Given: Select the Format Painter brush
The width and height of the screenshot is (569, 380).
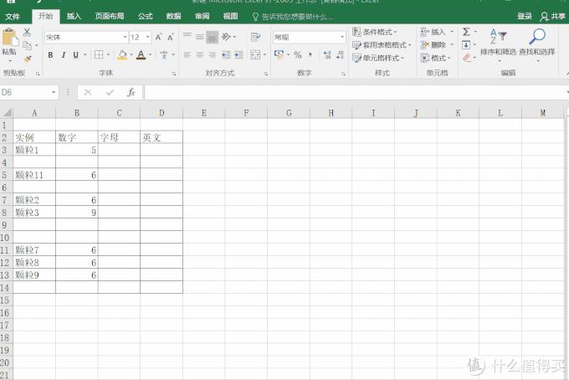Looking at the screenshot, I should [27, 59].
